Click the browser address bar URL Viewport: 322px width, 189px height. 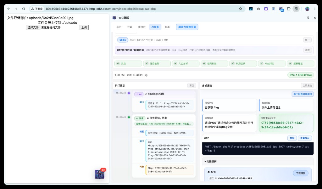click(x=101, y=9)
